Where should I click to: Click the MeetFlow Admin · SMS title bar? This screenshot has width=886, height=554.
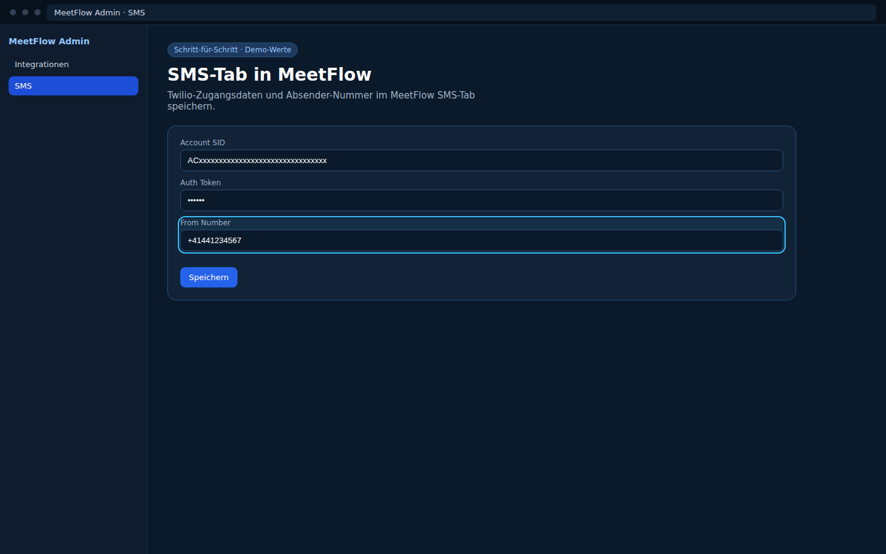pyautogui.click(x=461, y=12)
